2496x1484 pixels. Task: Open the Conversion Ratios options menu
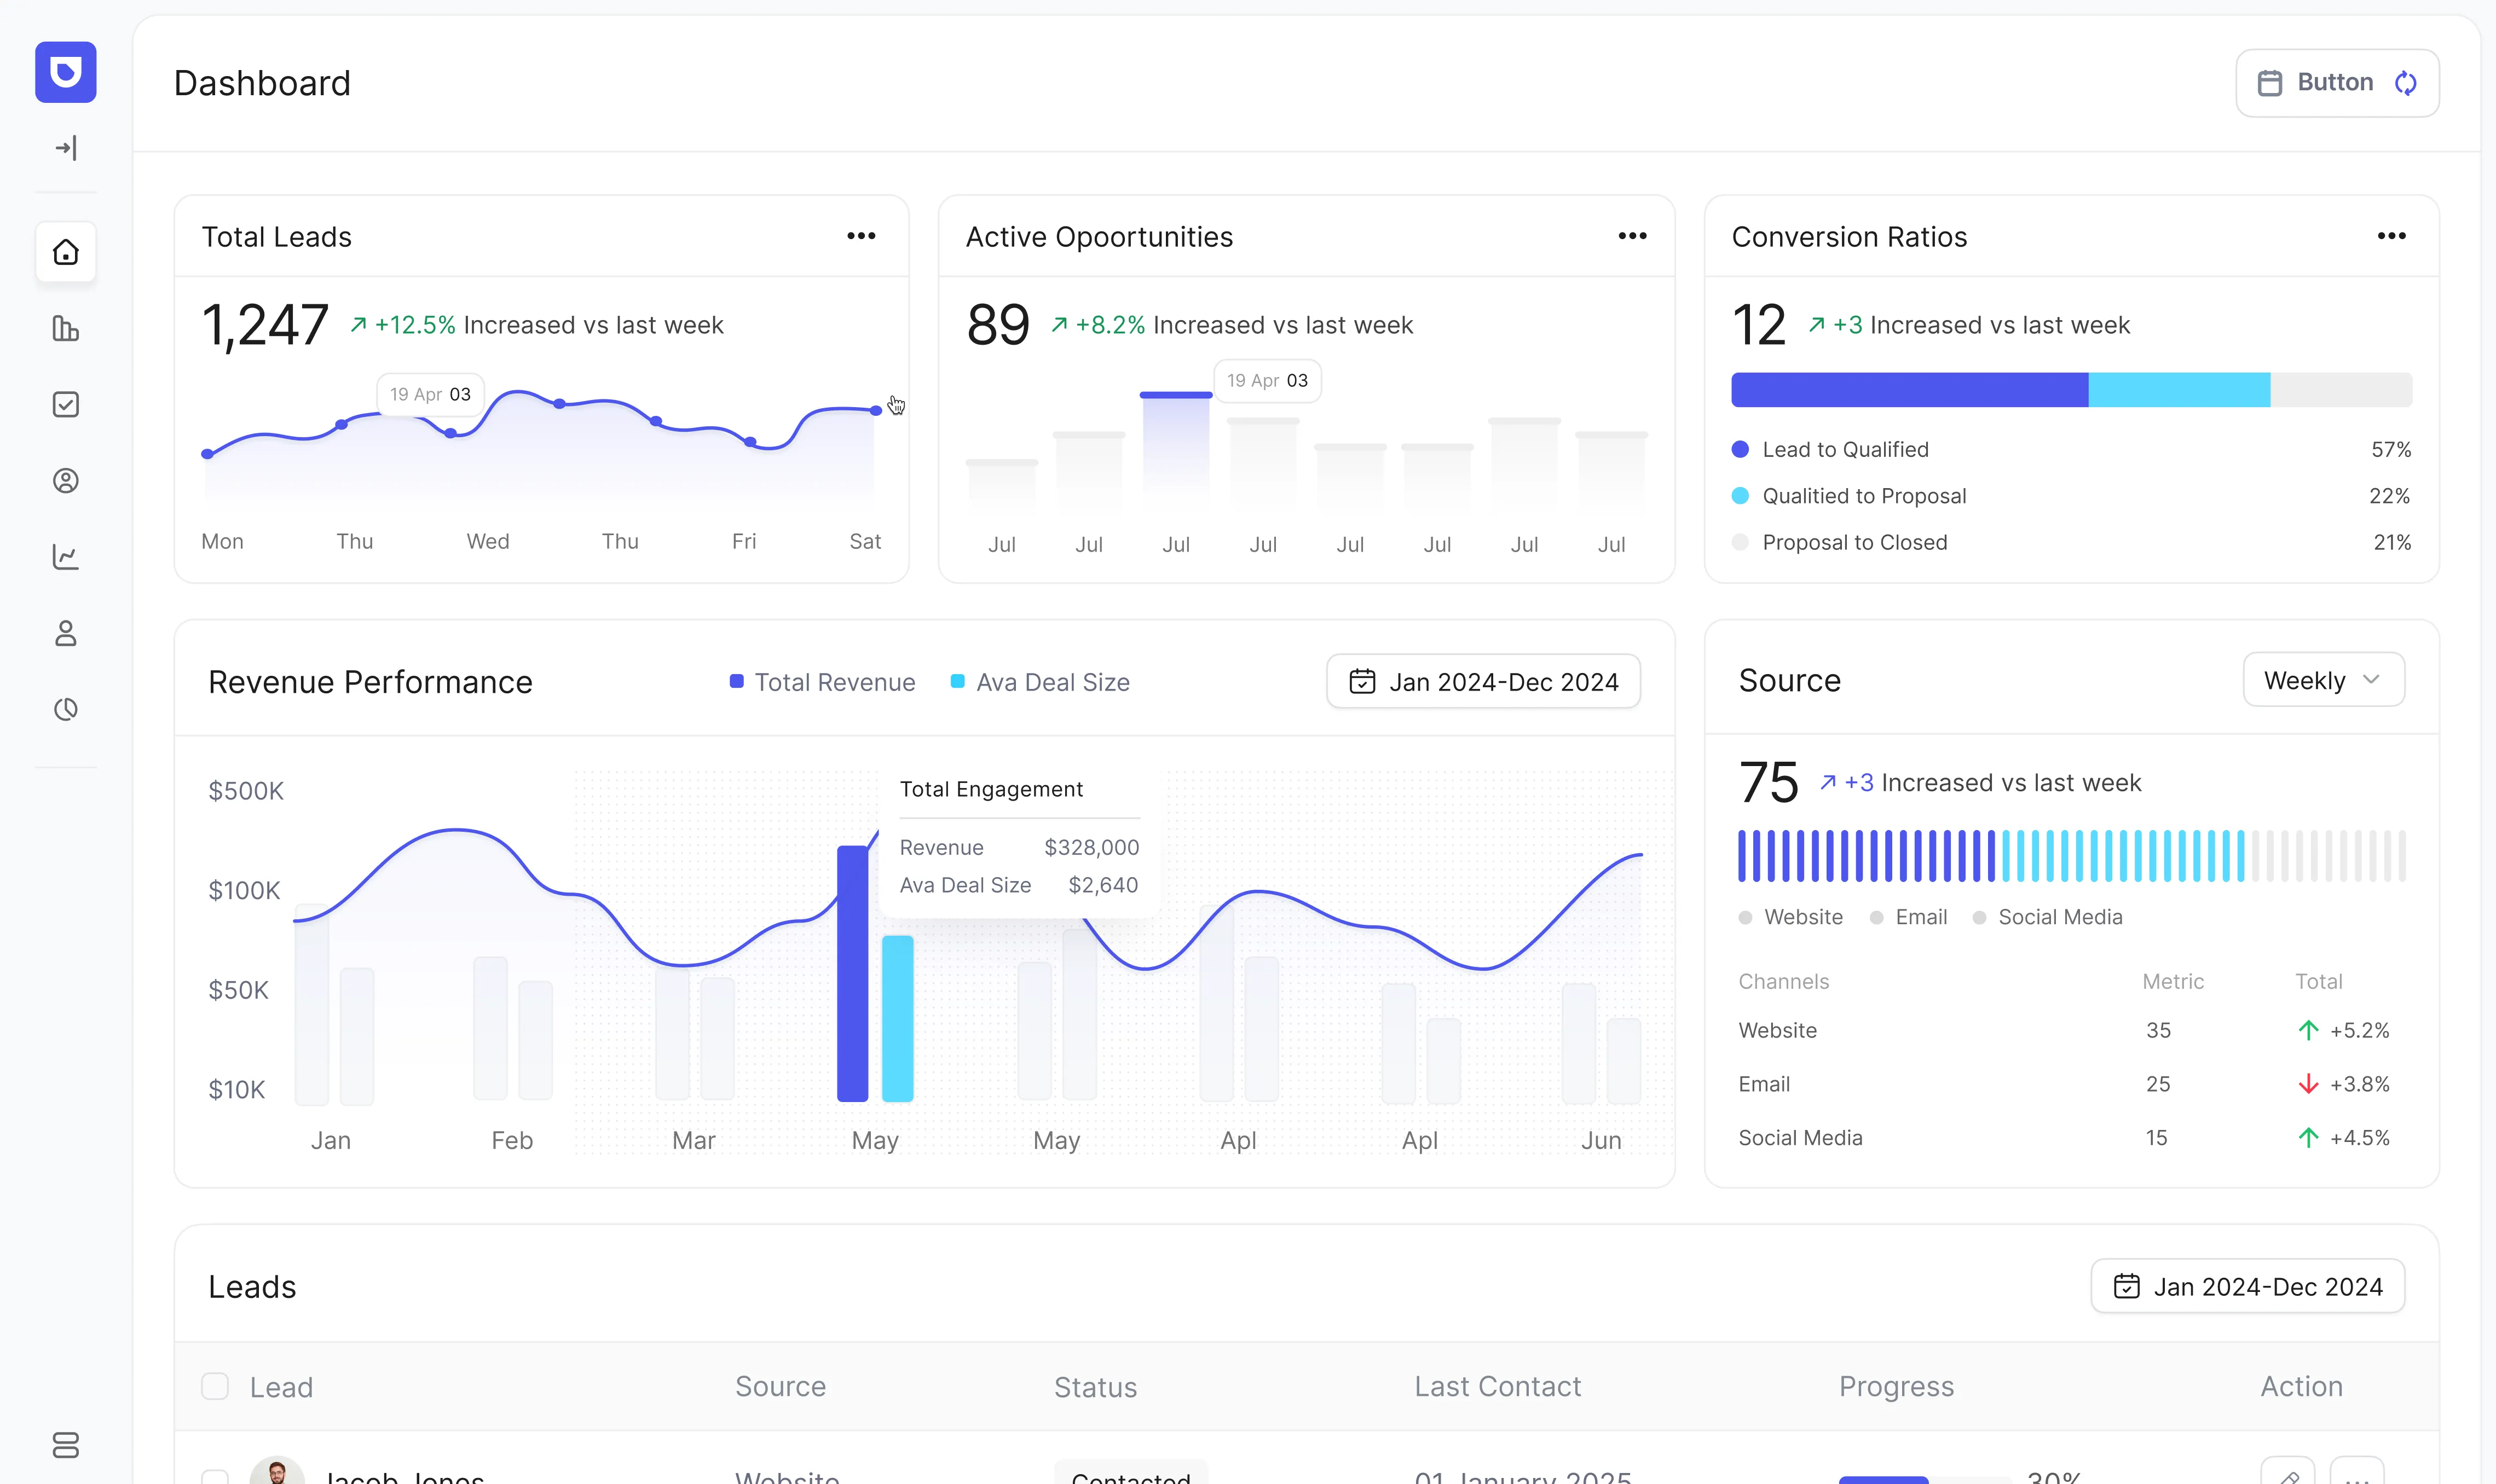pos(2392,236)
